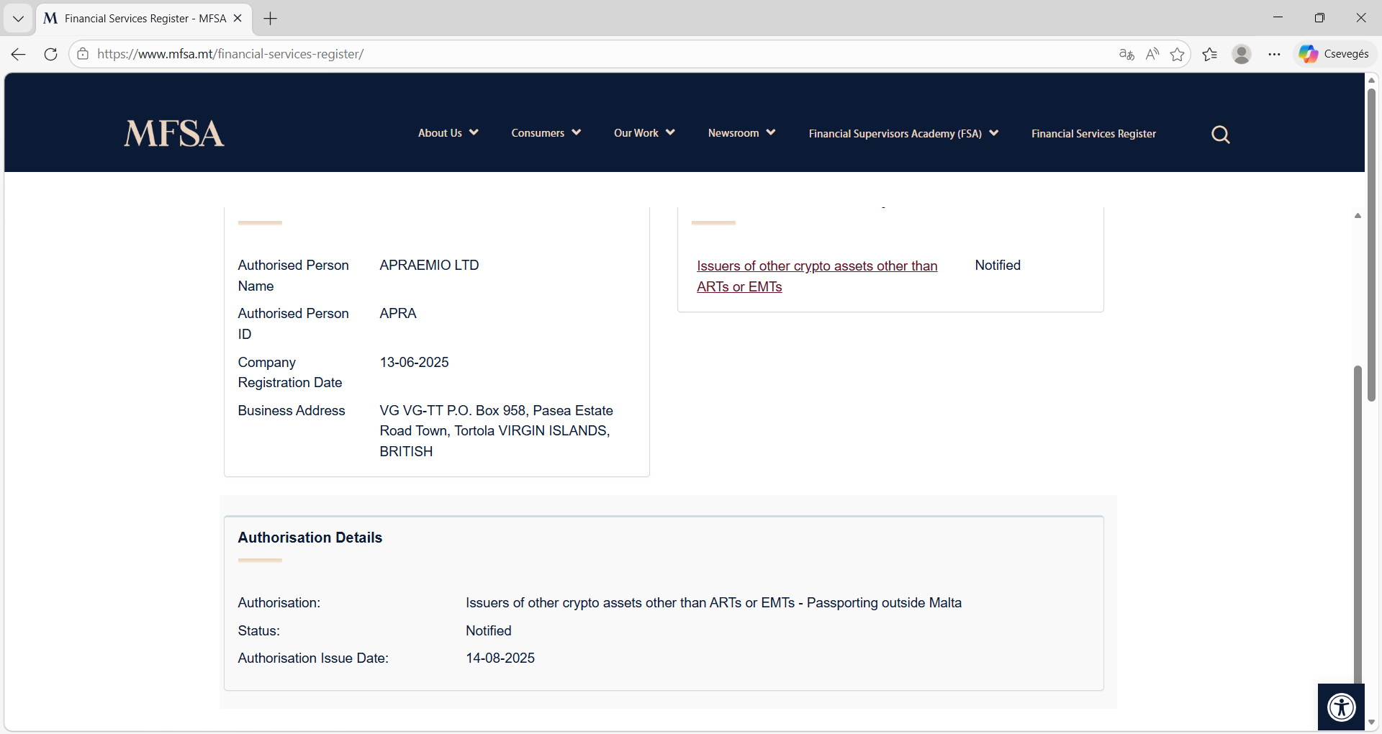
Task: Restore down the browser window
Action: pyautogui.click(x=1319, y=18)
